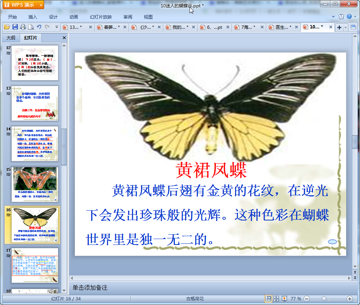Add a new document tab with plus
Viewport: 360px width, 305px height.
[339, 27]
